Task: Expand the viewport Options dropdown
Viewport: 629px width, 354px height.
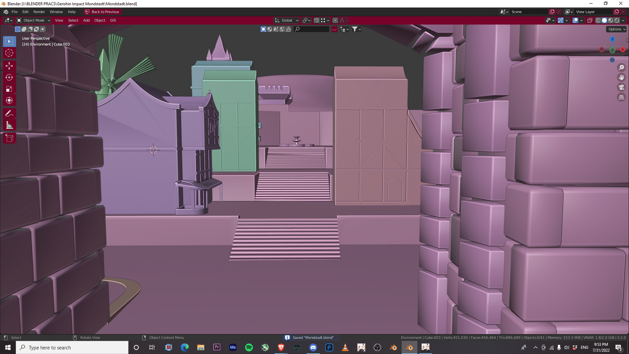Action: point(616,29)
